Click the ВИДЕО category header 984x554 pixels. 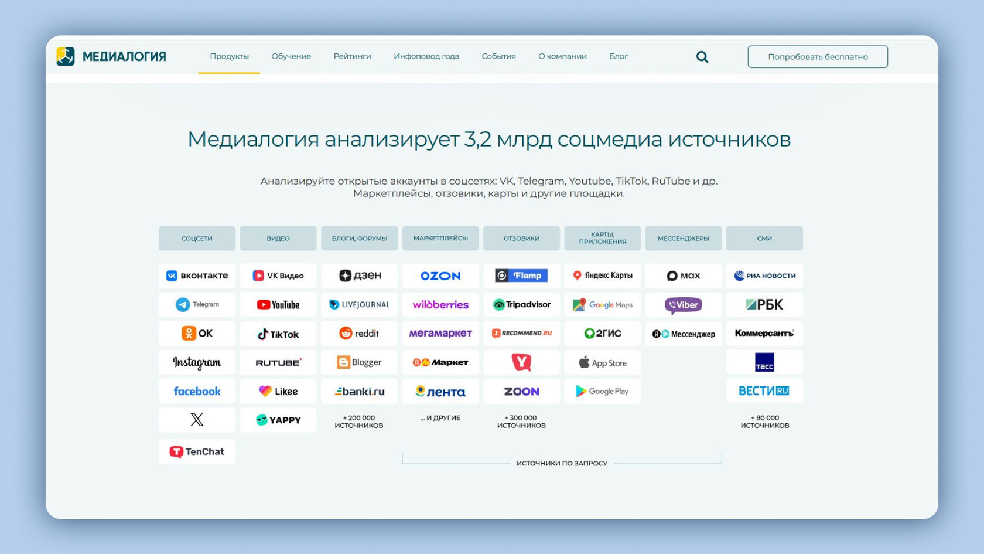point(278,239)
